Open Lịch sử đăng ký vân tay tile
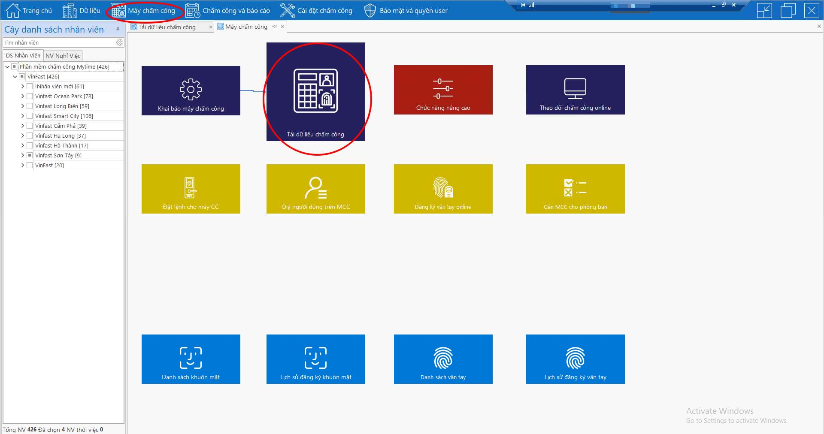 (575, 359)
